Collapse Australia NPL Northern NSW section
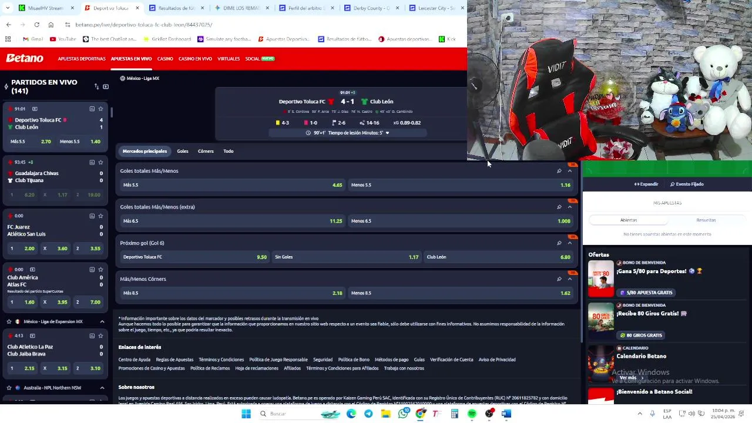This screenshot has height=423, width=752. tap(102, 388)
